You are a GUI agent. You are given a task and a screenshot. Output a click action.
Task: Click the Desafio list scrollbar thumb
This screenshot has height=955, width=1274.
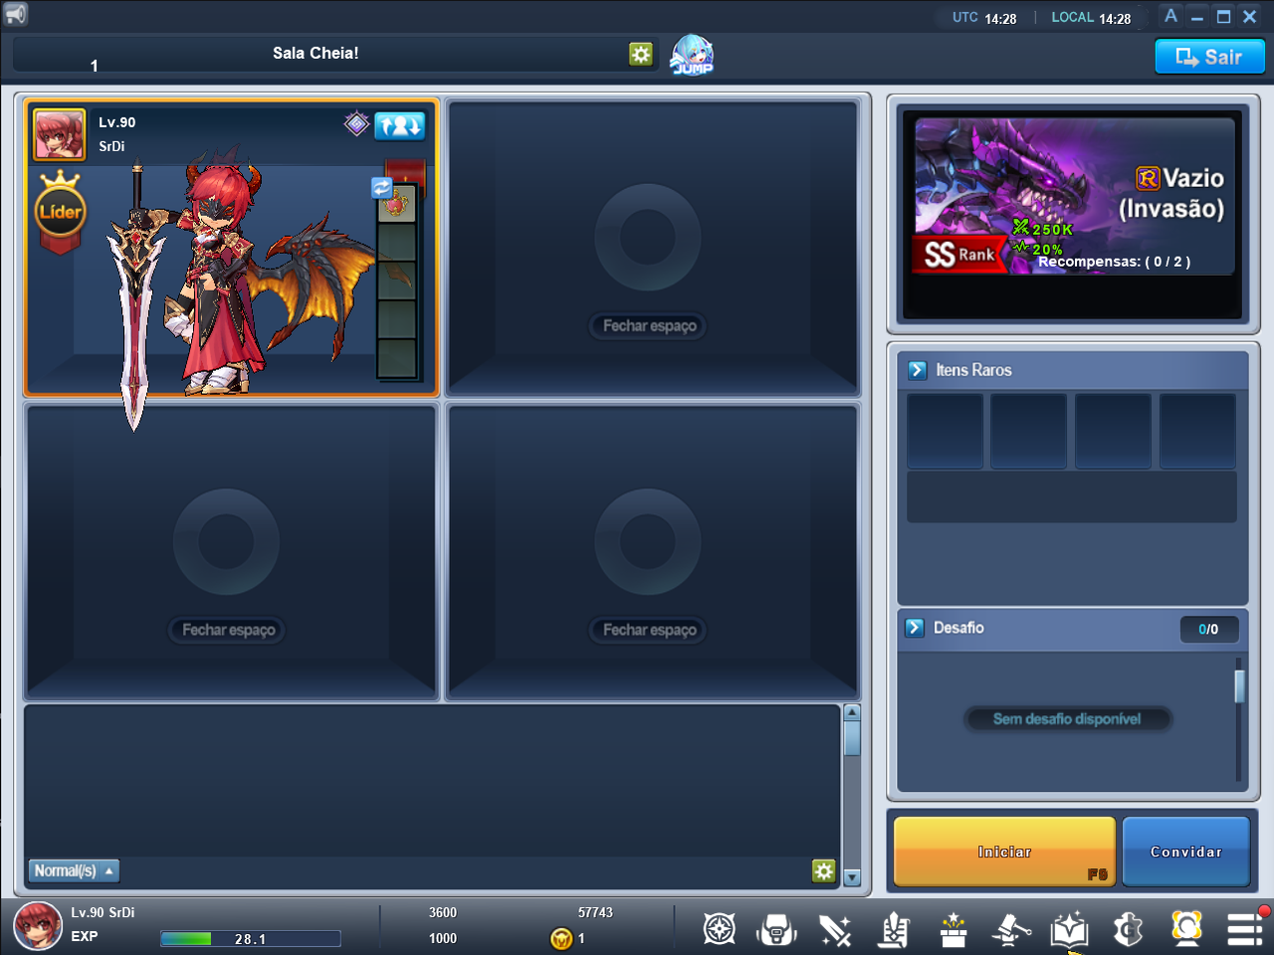[x=1239, y=686]
